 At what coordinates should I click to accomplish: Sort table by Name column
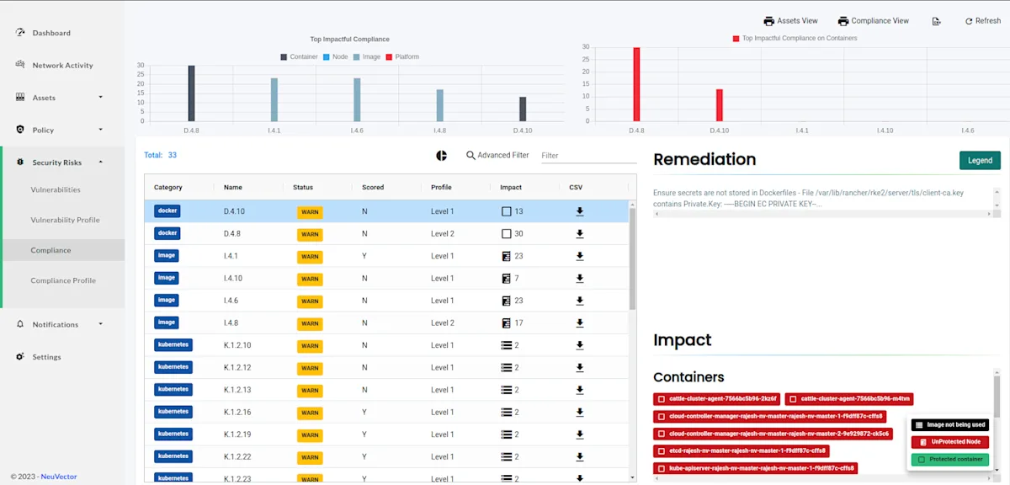(x=233, y=187)
